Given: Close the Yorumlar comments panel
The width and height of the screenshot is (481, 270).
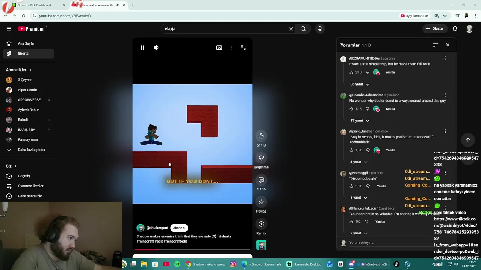Looking at the screenshot, I should coord(448,45).
